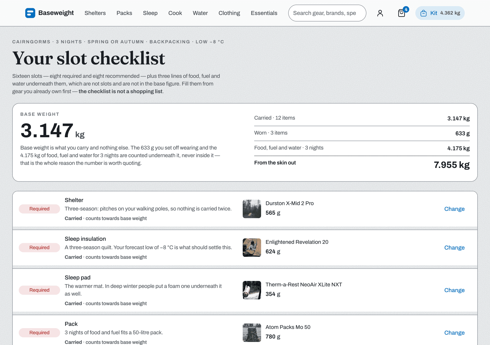Click the Durston X-Mid 2 Pro name
Viewport: 490px width, 345px height.
[289, 203]
